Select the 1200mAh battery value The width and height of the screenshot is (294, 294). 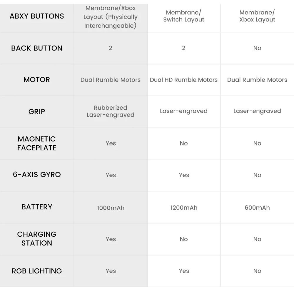(x=184, y=208)
